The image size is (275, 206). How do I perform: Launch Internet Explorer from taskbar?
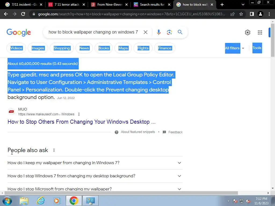[x=41, y=201]
